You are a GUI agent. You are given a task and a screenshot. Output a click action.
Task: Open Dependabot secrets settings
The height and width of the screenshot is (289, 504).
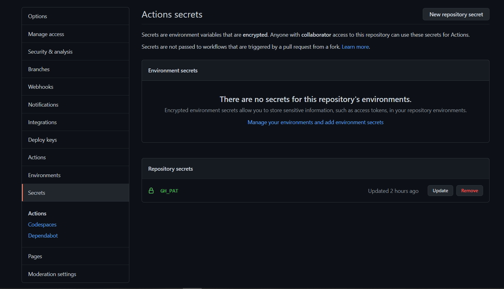(x=43, y=235)
